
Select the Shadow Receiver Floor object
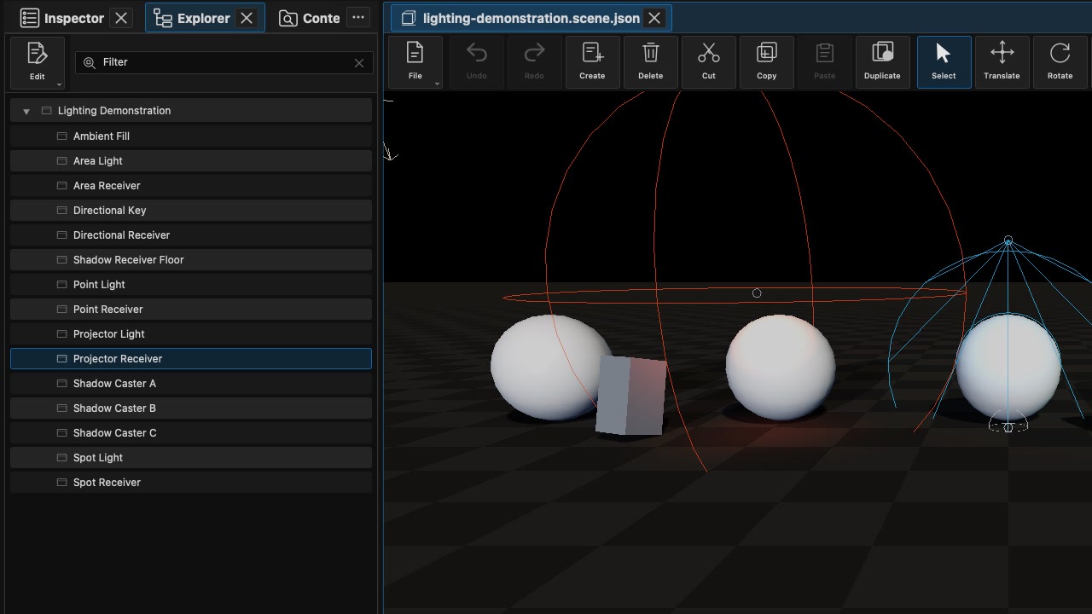(191, 260)
